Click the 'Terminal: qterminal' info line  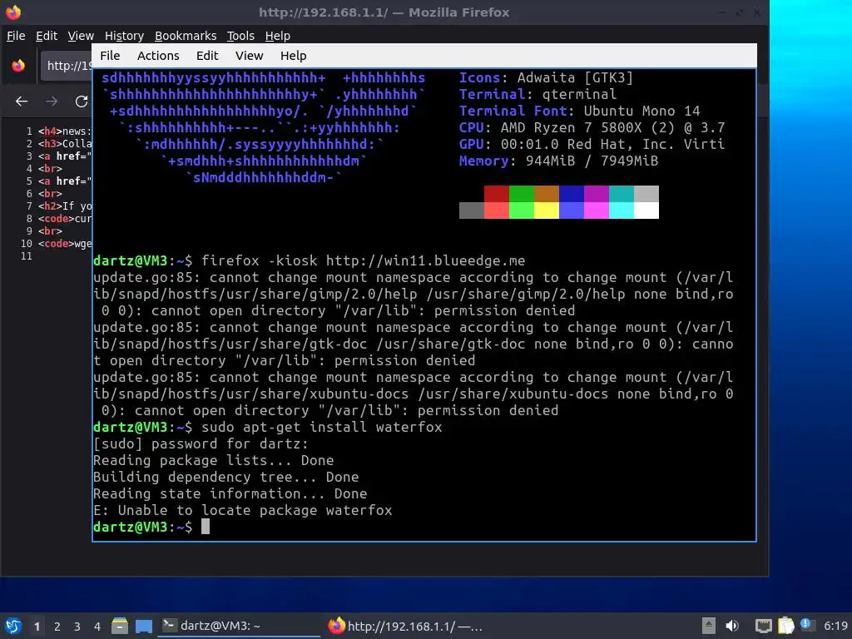coord(538,95)
